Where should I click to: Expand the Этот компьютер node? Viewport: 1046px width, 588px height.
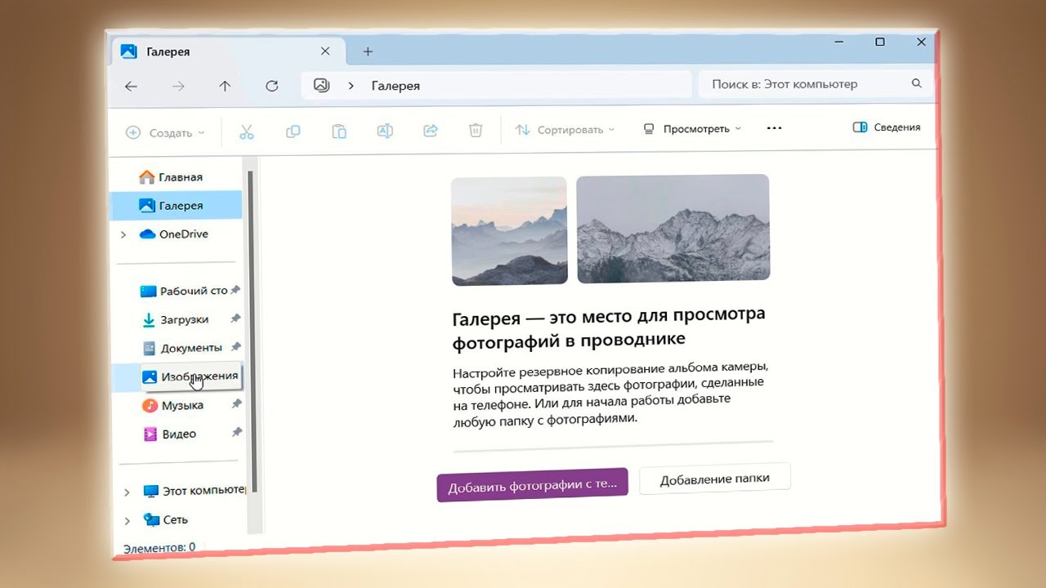pyautogui.click(x=127, y=492)
